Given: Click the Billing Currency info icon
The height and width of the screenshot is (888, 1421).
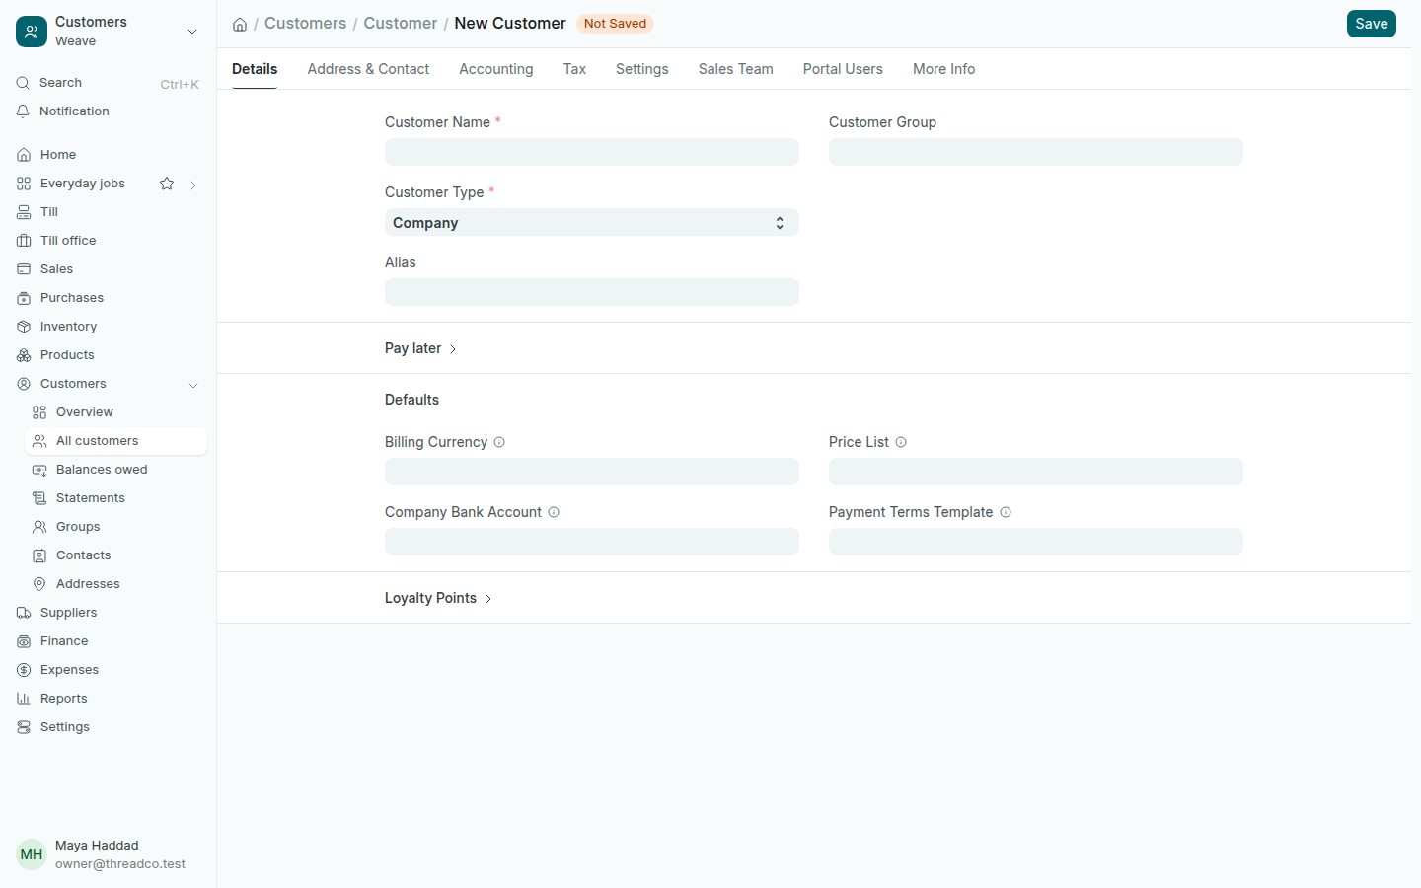Looking at the screenshot, I should (499, 442).
